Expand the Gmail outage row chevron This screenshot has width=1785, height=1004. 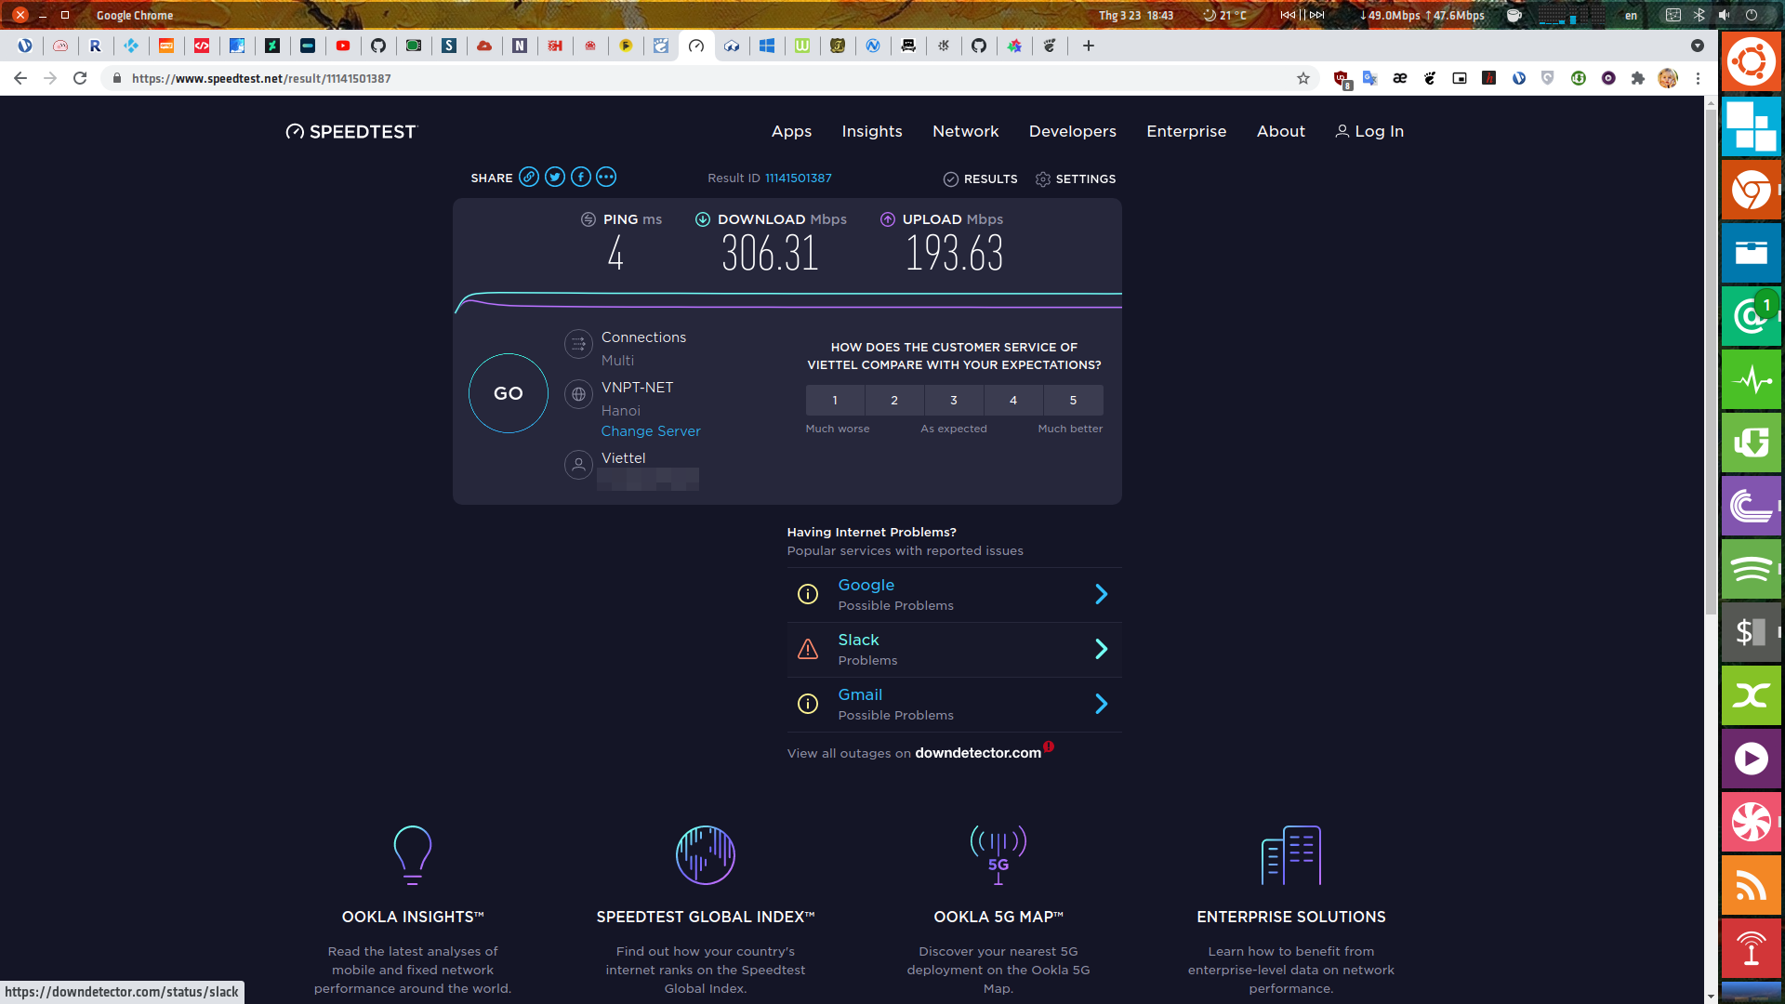(x=1102, y=705)
